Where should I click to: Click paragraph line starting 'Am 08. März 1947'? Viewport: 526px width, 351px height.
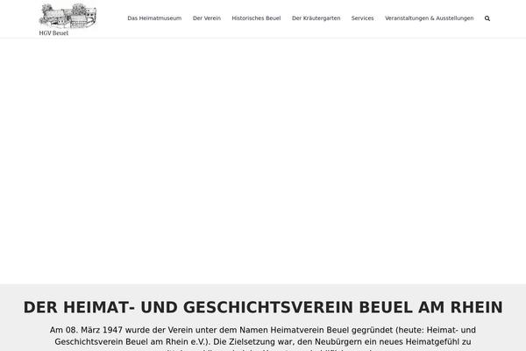pos(263,330)
